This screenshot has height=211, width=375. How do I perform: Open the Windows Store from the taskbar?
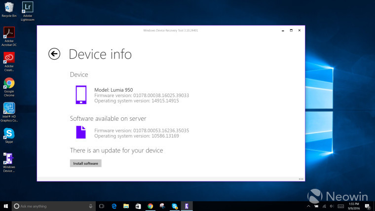138,206
